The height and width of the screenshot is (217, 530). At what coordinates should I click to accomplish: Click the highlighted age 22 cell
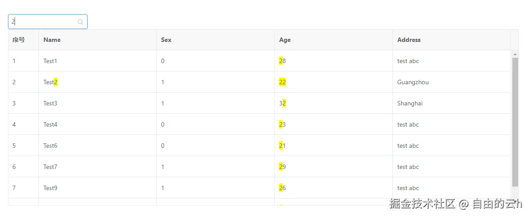pos(333,82)
